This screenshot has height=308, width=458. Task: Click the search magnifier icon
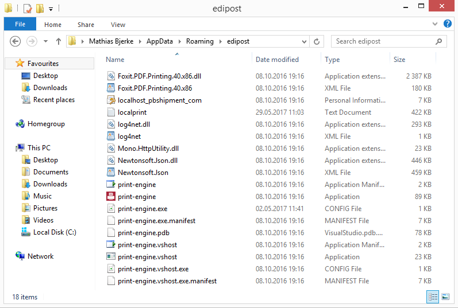coord(438,41)
